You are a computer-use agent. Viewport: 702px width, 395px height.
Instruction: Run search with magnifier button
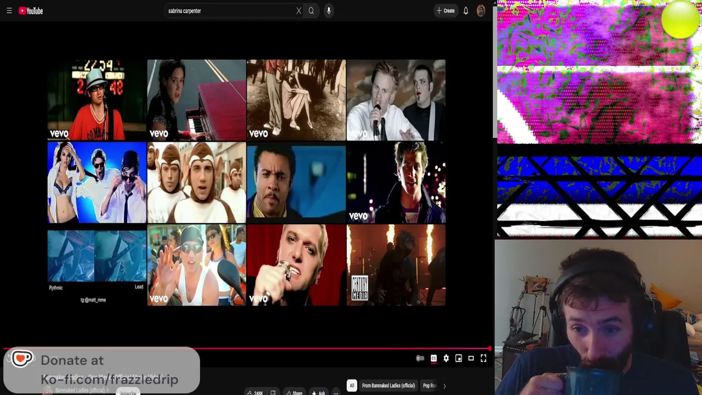click(x=311, y=10)
